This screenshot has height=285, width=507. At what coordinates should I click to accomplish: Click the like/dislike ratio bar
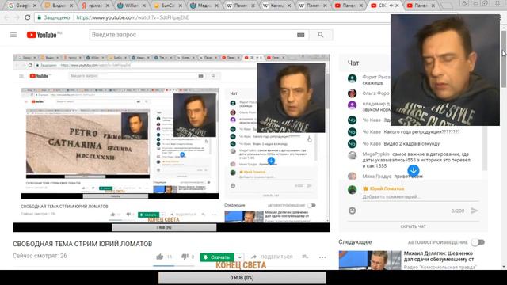point(174,266)
